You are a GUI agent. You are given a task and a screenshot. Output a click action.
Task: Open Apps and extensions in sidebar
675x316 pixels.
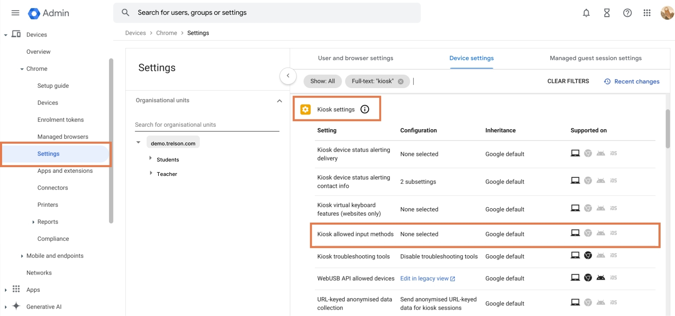point(65,171)
